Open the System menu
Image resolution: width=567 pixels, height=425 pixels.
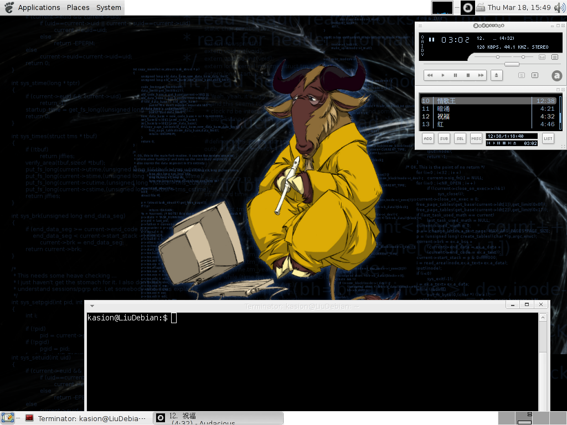pos(109,8)
